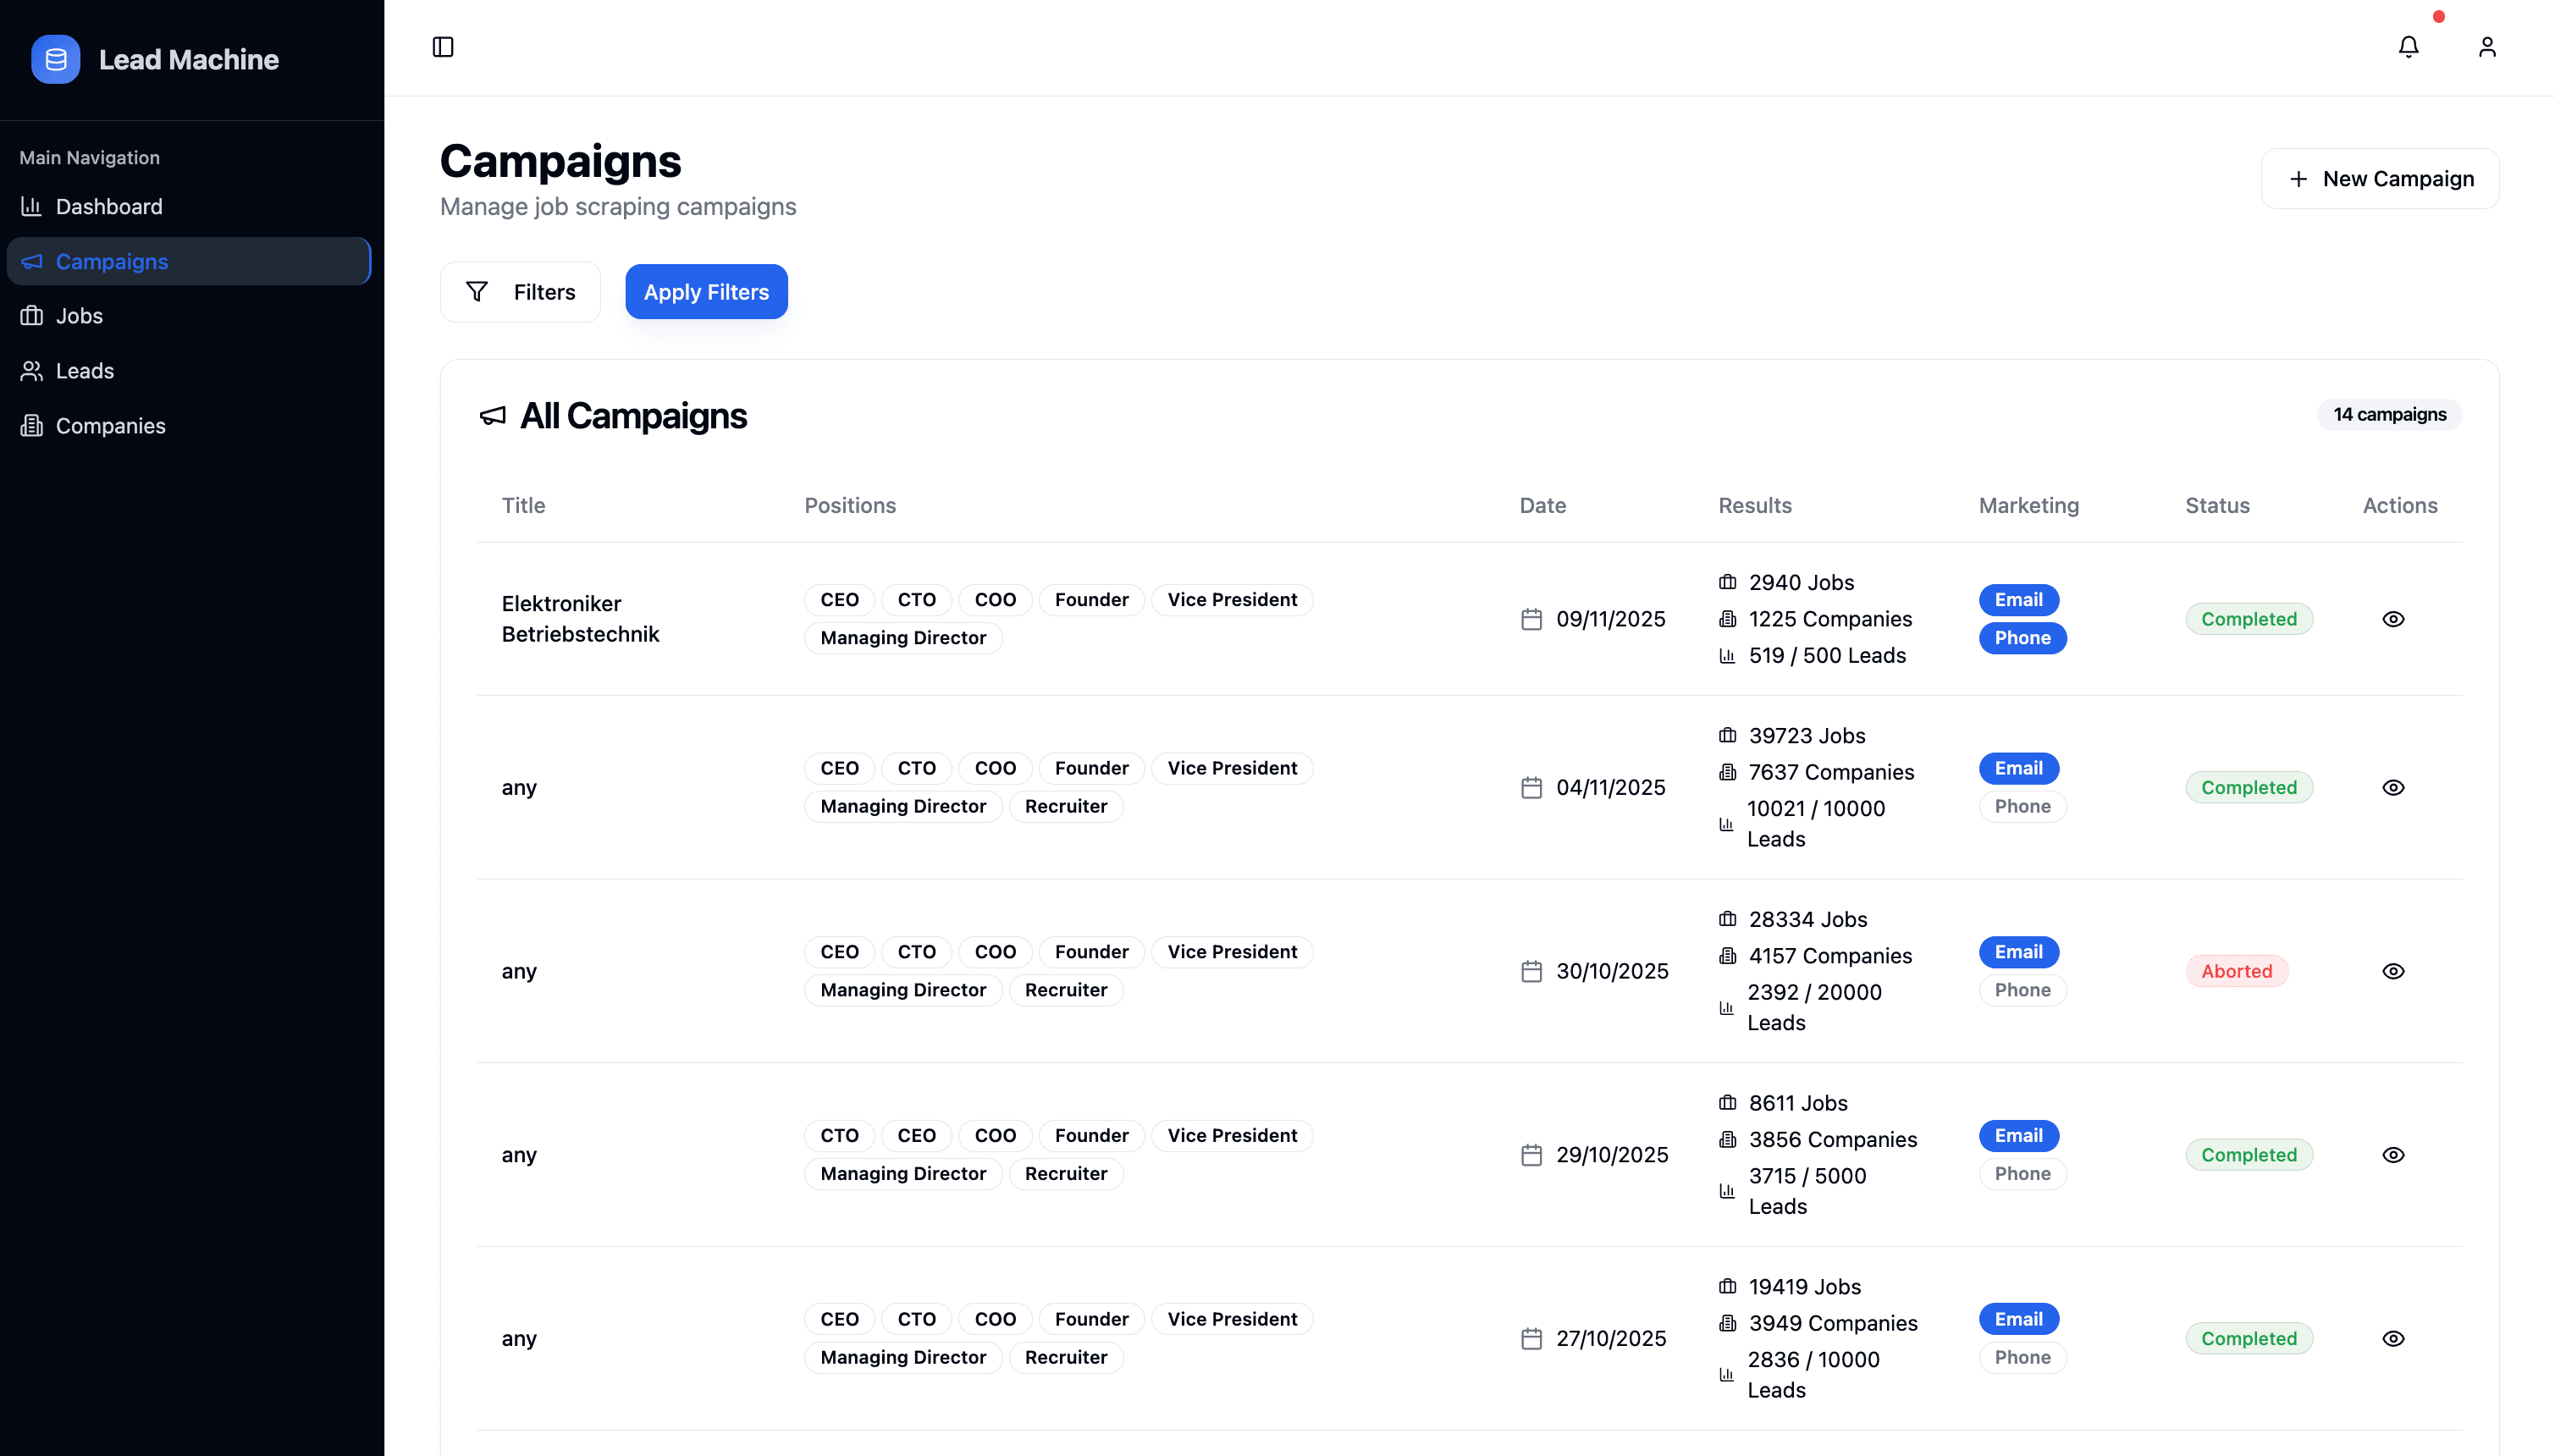Open the user profile icon
This screenshot has height=1456, width=2555.
pos(2487,47)
